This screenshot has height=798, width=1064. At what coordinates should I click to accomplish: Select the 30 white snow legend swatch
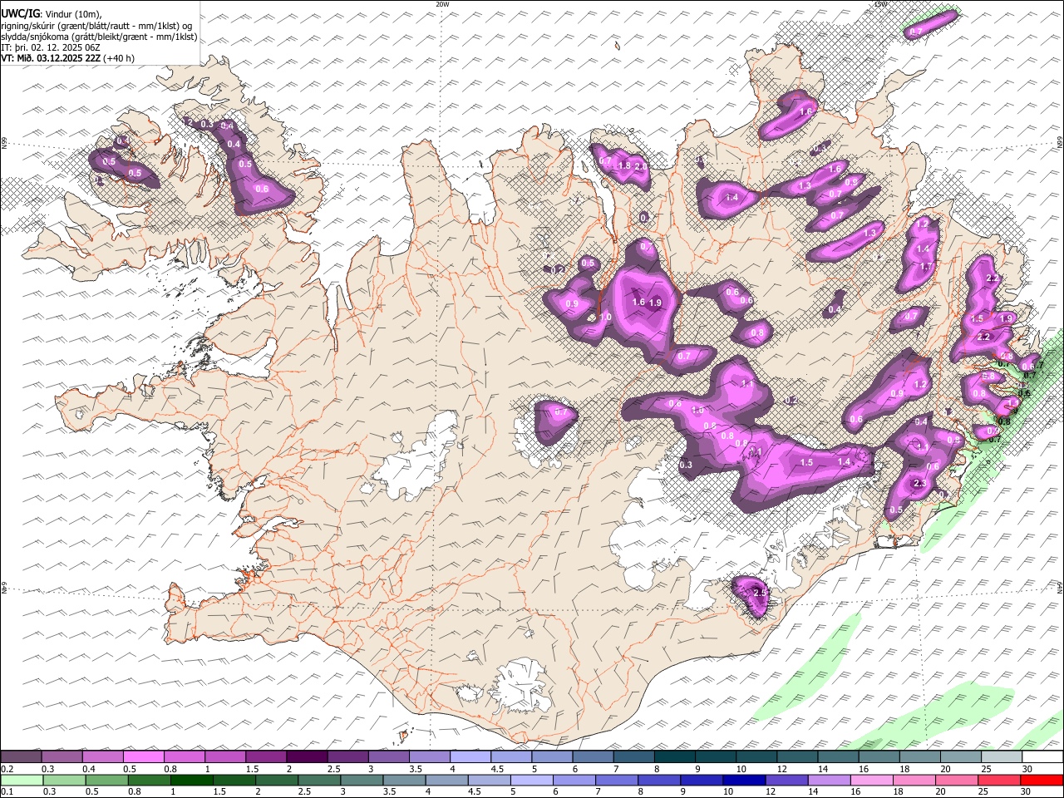point(1042,756)
